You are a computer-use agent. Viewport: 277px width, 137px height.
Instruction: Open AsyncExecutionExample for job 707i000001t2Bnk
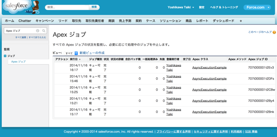pos(209,112)
